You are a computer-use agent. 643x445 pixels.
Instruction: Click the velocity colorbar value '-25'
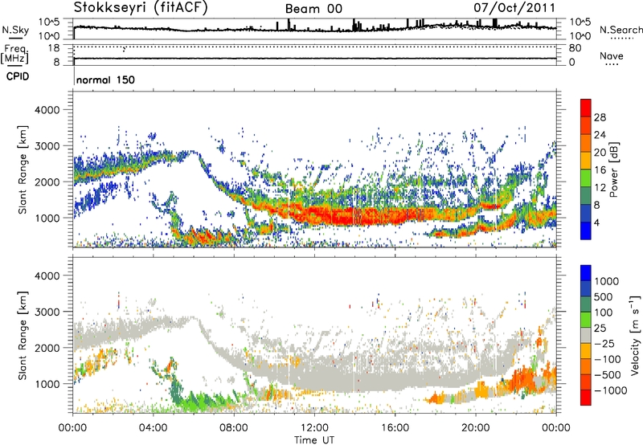coord(604,344)
